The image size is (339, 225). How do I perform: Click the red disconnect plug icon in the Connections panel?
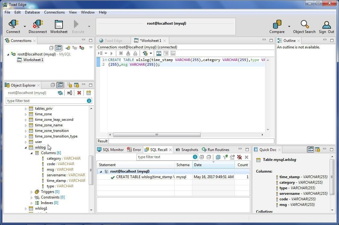tap(82, 48)
